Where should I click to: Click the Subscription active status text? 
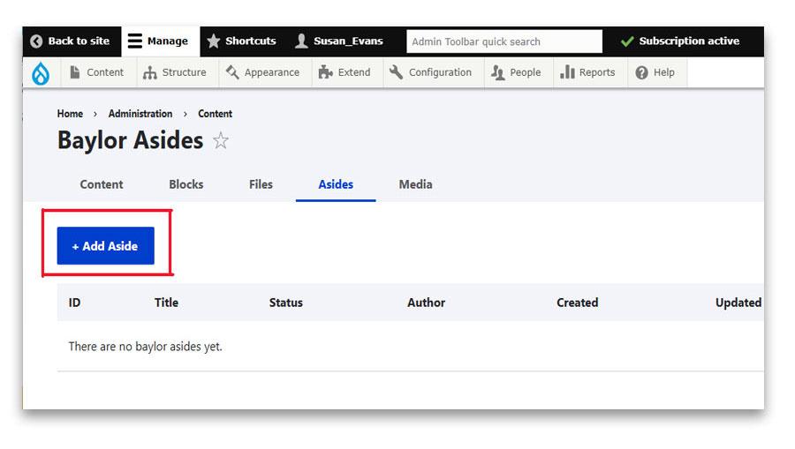689,41
